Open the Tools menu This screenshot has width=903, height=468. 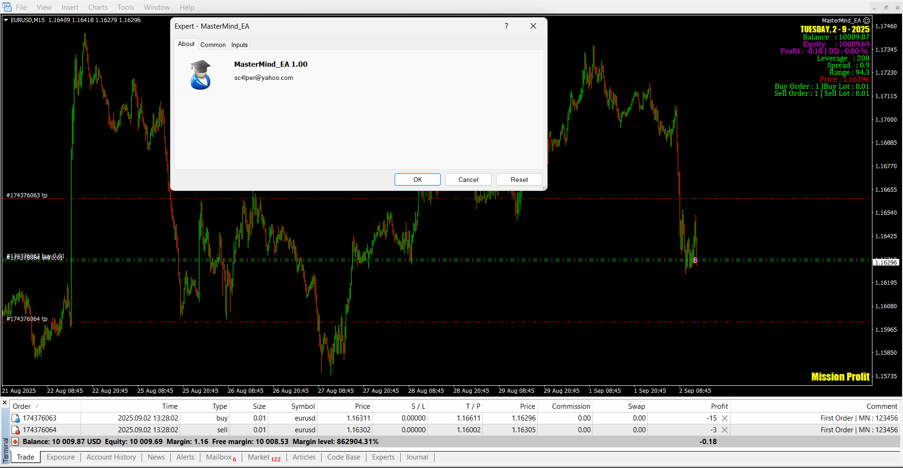tap(126, 8)
